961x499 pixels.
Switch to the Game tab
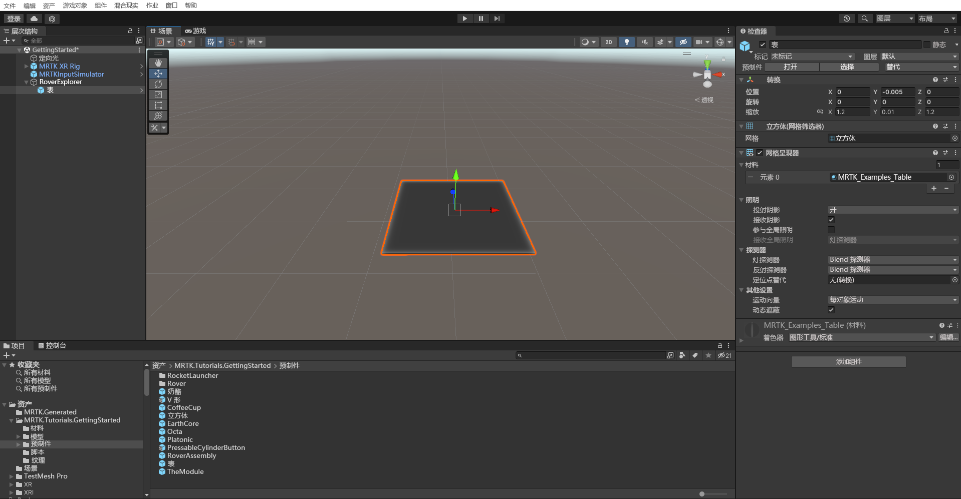coord(195,31)
